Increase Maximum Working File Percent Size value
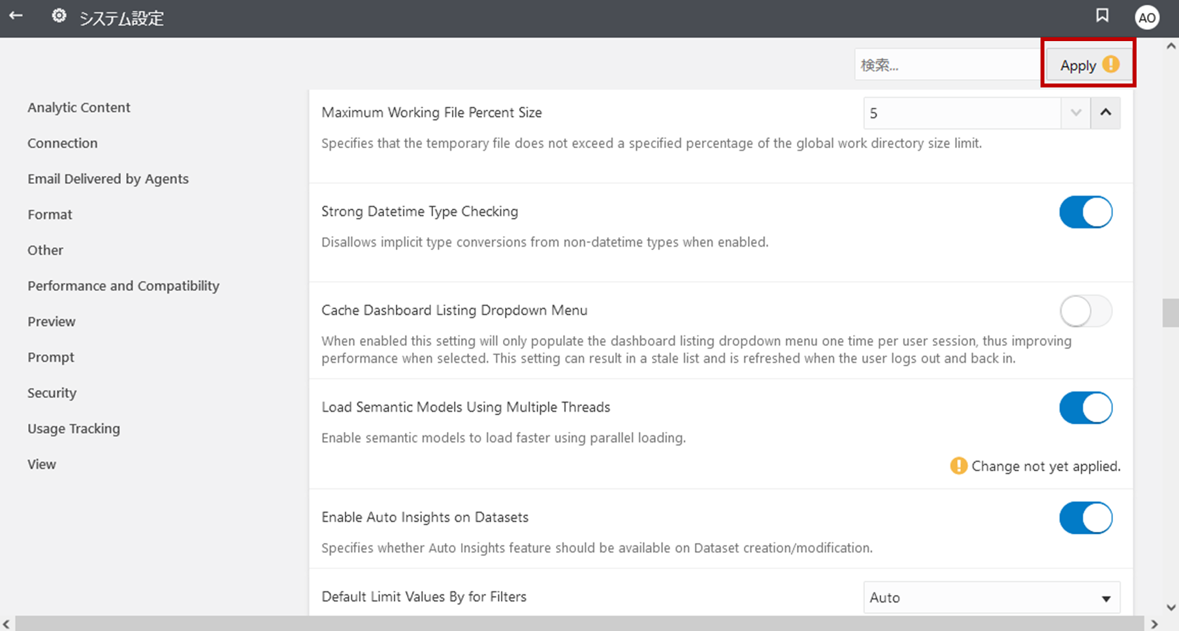Image resolution: width=1179 pixels, height=631 pixels. 1105,113
